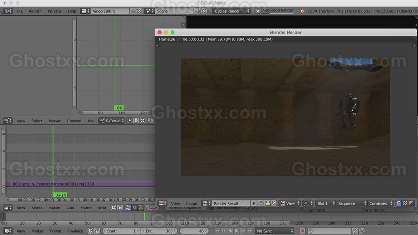Delete keyframes with crossed key icon
418x235 pixels.
point(361,231)
